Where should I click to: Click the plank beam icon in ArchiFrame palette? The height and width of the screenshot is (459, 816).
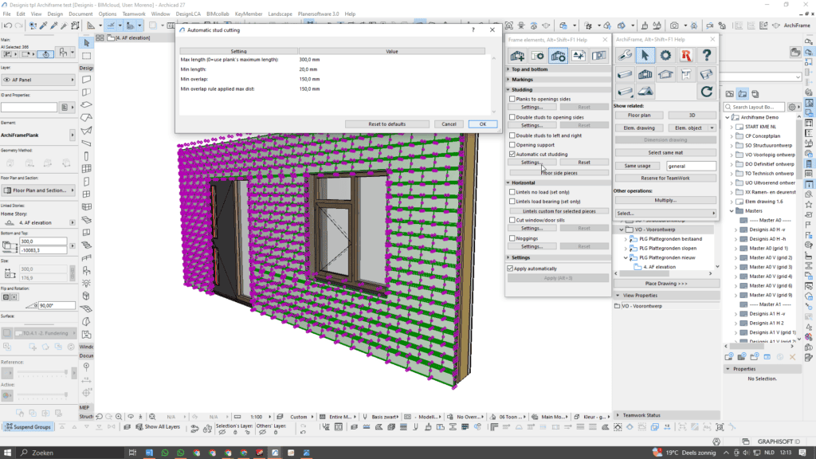point(625,74)
